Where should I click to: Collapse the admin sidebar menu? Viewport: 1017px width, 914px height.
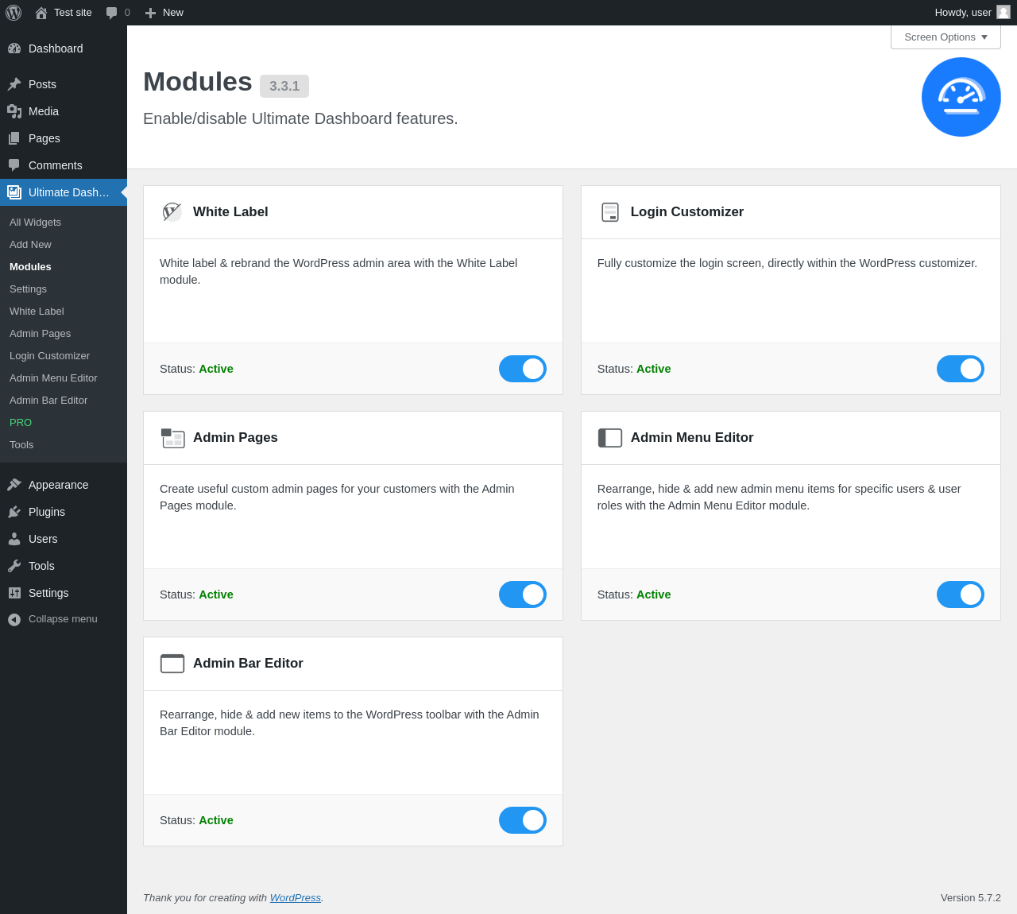tap(64, 619)
